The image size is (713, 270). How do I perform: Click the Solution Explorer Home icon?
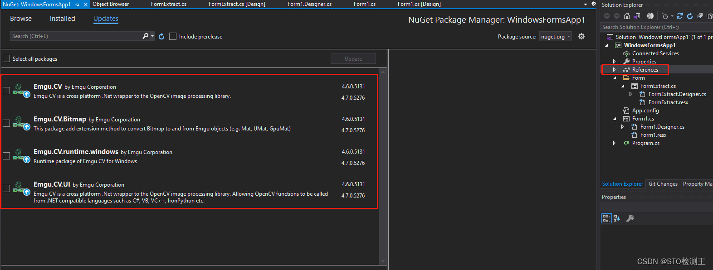[627, 16]
